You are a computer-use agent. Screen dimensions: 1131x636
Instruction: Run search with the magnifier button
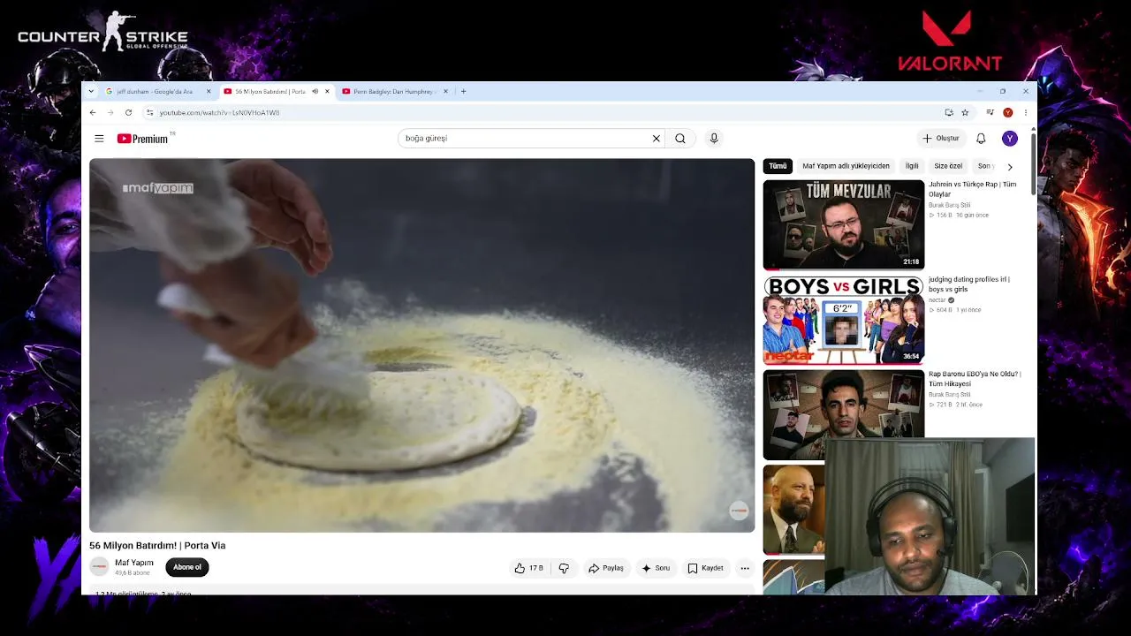680,139
